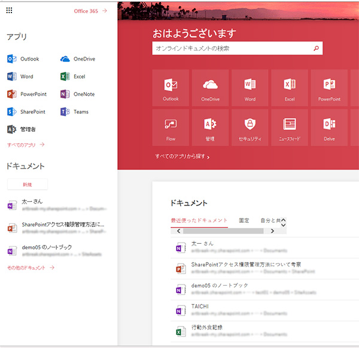Click すべてのアプリから探す link
This screenshot has width=359, height=348.
coord(182,156)
